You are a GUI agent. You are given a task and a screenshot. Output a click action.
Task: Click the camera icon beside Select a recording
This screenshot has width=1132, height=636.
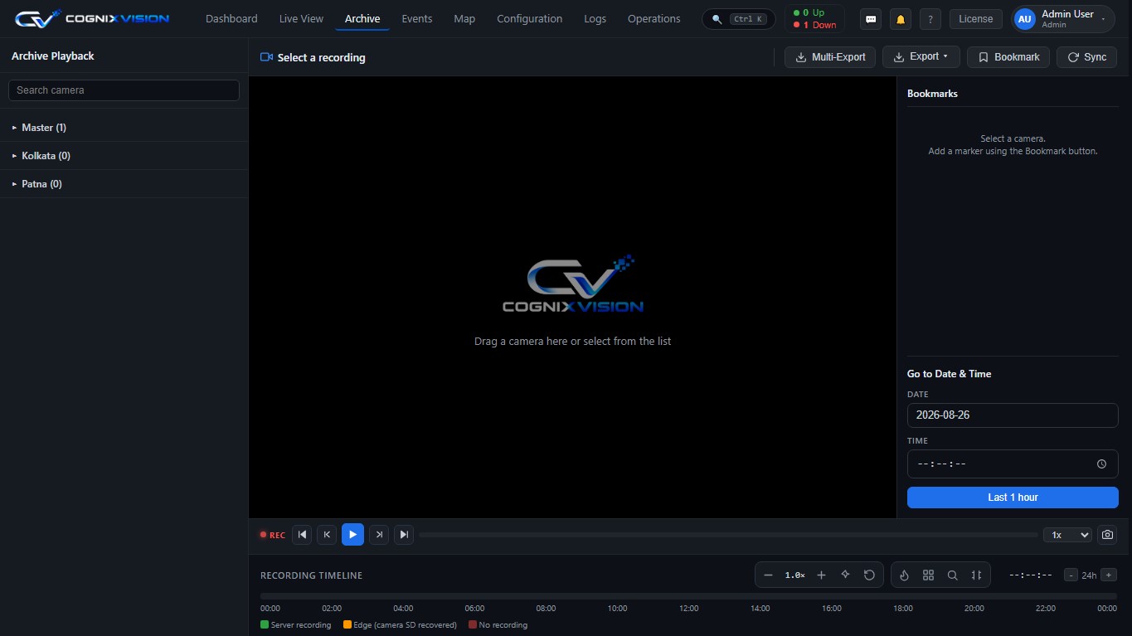click(266, 57)
